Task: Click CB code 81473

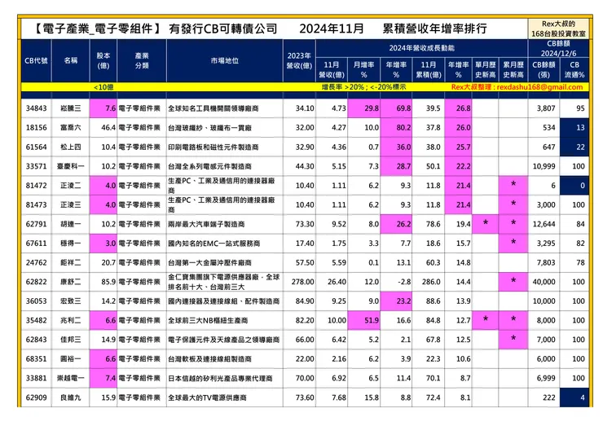Action: pos(36,204)
